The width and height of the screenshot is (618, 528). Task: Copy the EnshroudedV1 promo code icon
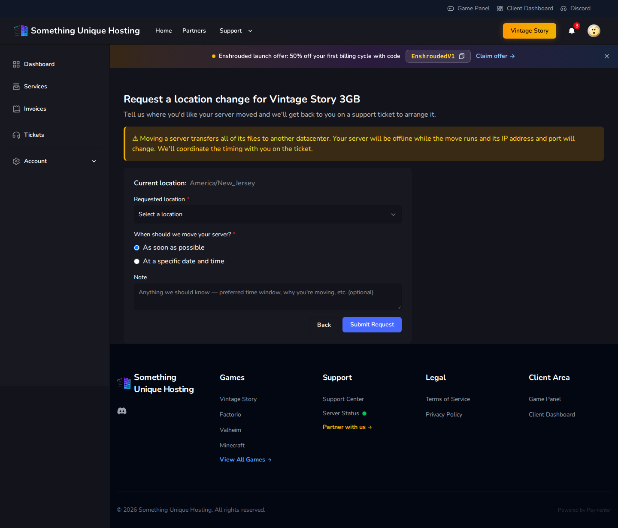point(462,56)
